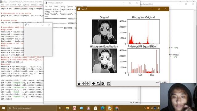The height and width of the screenshot is (111, 197).
Task: Open Microsoft Store from the taskbar
Action: click(95, 108)
